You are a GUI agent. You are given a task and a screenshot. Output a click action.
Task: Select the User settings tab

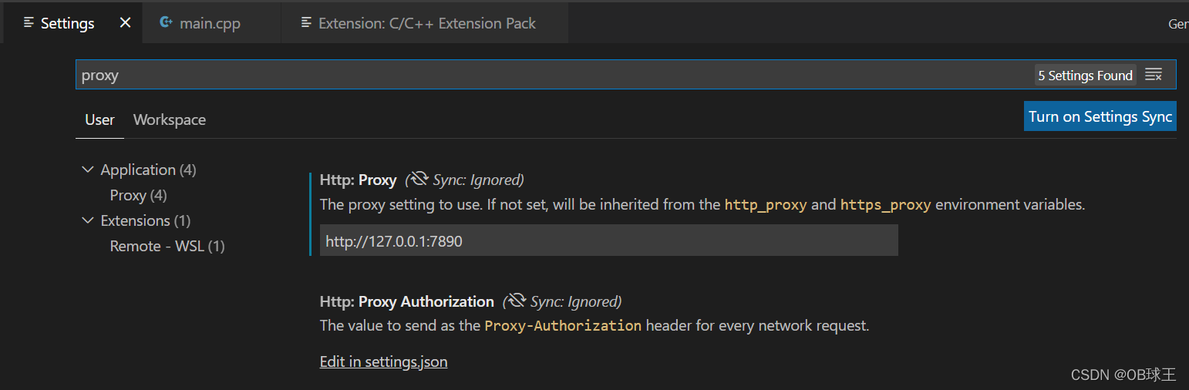click(99, 119)
